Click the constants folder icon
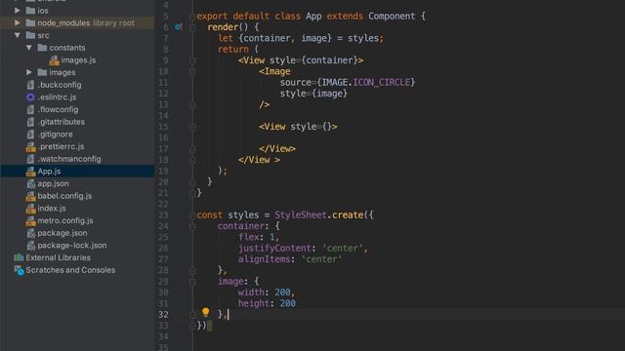 pyautogui.click(x=42, y=48)
